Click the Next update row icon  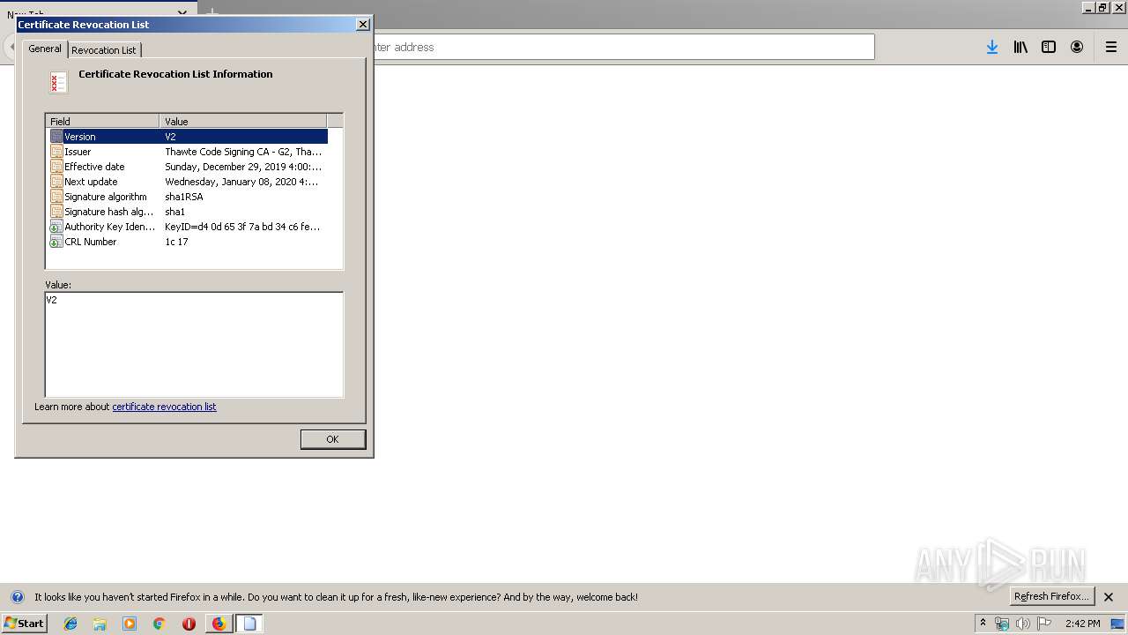(x=56, y=182)
